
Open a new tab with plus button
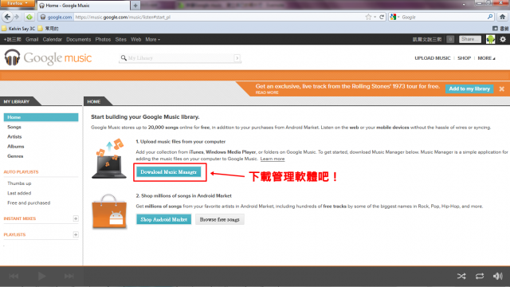[135, 6]
